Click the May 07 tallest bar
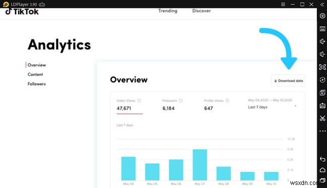The width and height of the screenshot is (327, 188). click(x=200, y=165)
